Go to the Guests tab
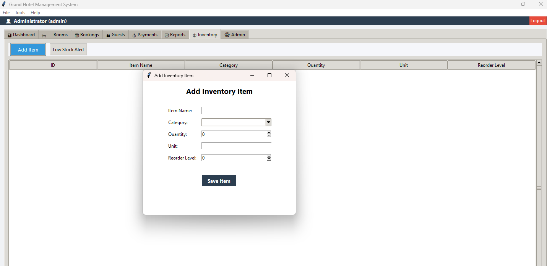This screenshot has height=266, width=547. (x=116, y=35)
